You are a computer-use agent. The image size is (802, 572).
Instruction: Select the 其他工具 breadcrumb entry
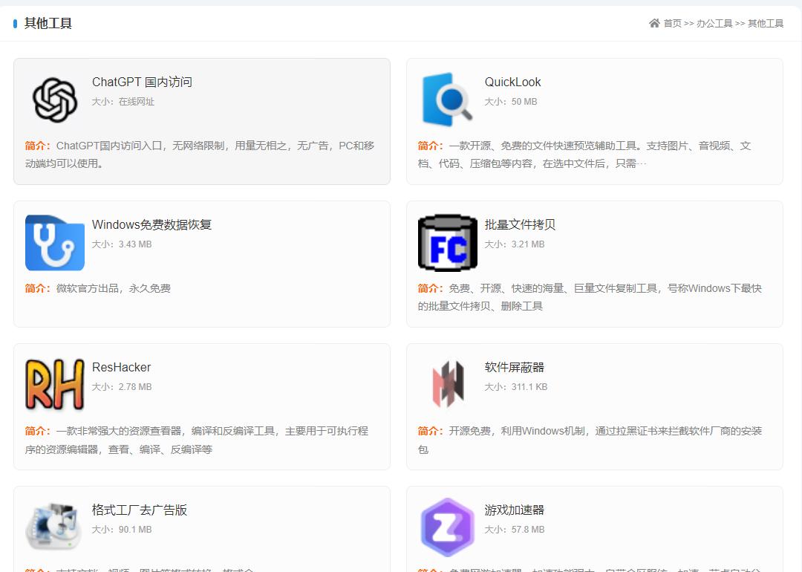point(766,23)
